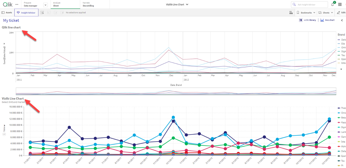Viewport: 346px width, 168px height.
Task: Open the Sheets dropdown
Action: [x=326, y=13]
